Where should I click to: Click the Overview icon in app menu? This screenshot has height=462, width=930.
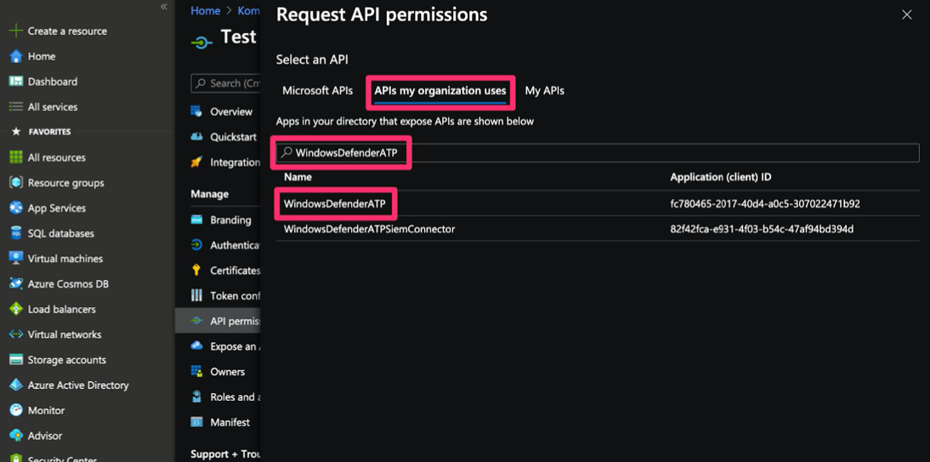(x=196, y=111)
